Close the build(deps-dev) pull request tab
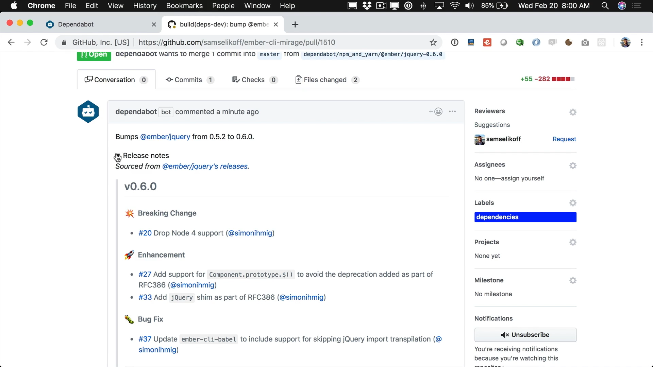Image resolution: width=653 pixels, height=367 pixels. coord(276,24)
